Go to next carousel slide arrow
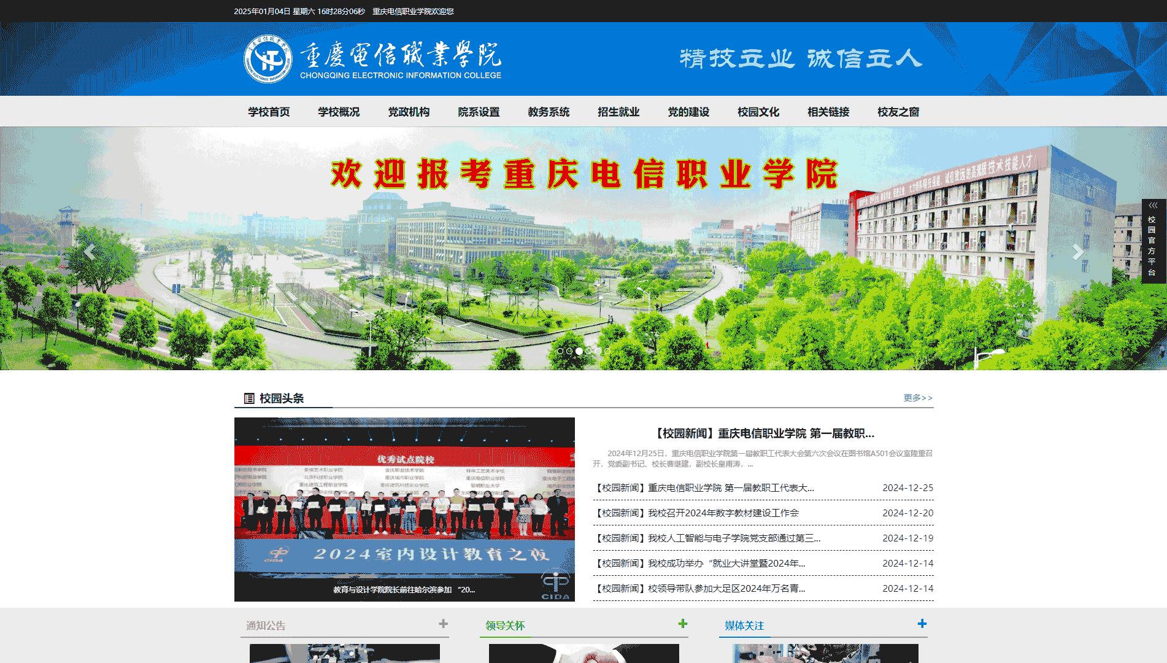1167x663 pixels. 1077,252
